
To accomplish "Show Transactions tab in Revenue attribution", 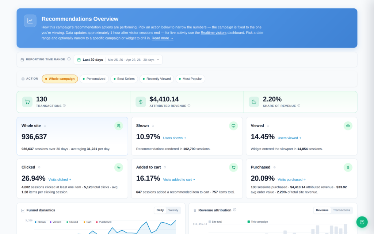I will 341,210.
